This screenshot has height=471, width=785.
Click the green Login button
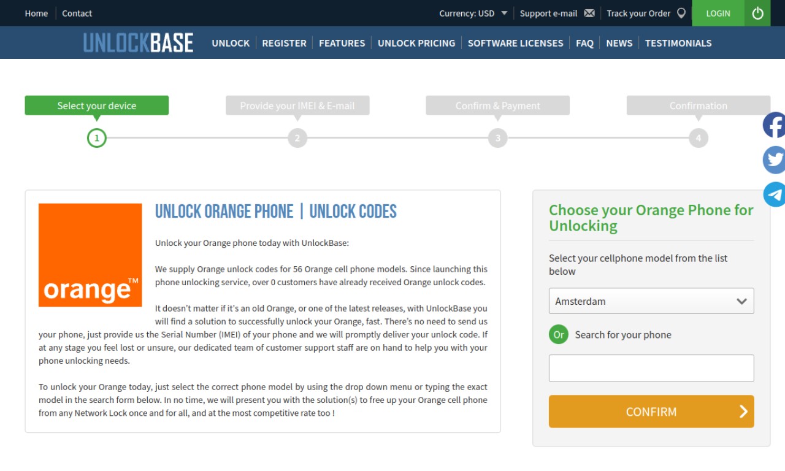pos(718,13)
